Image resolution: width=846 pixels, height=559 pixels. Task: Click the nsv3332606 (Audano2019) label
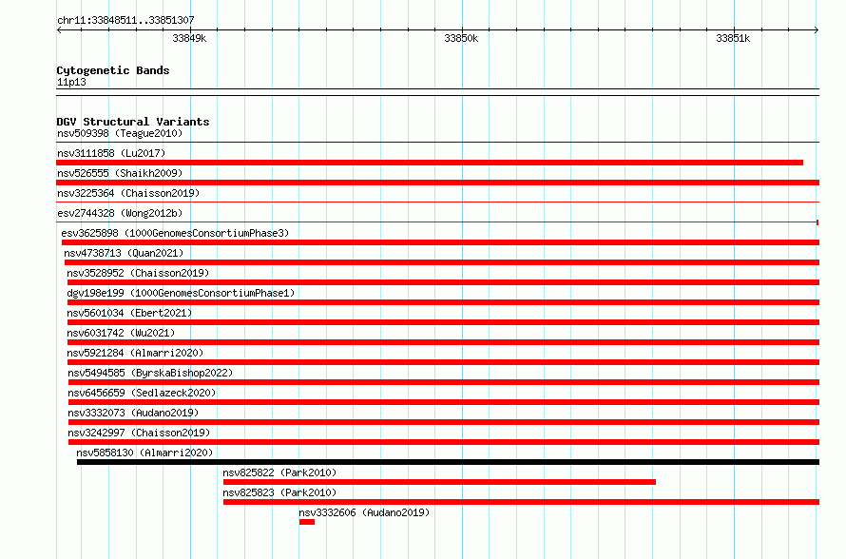[x=364, y=512]
